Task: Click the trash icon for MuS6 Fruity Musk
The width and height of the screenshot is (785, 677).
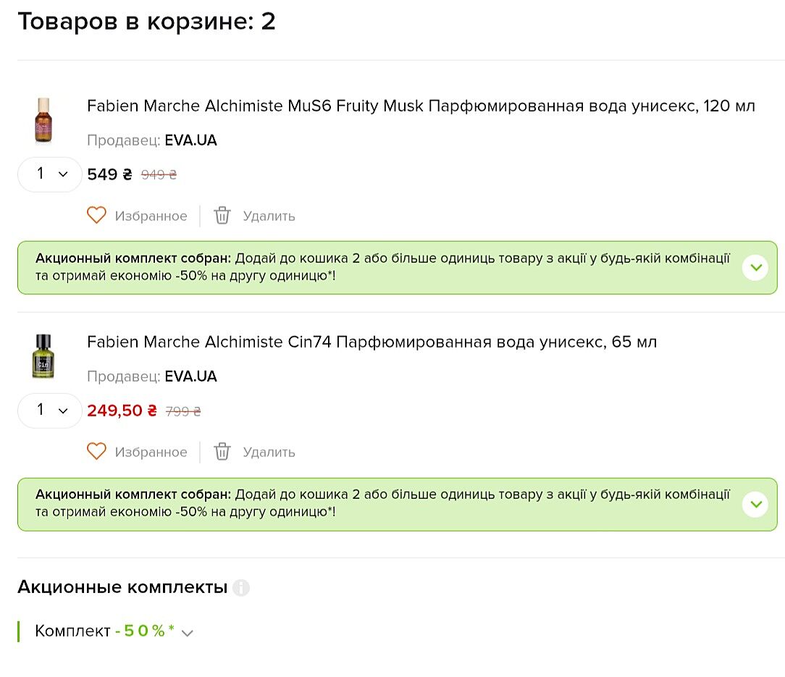Action: [222, 215]
